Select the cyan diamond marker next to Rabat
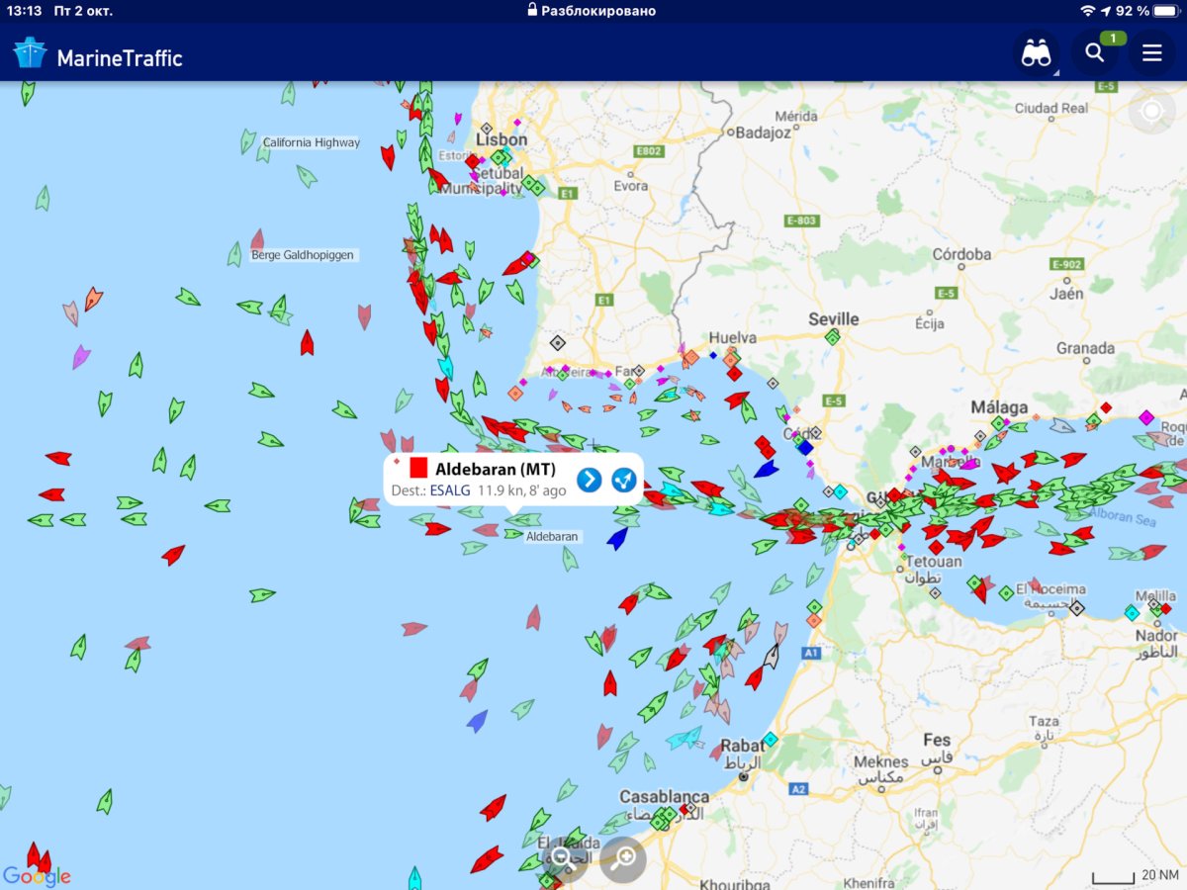1187x890 pixels. 771,739
